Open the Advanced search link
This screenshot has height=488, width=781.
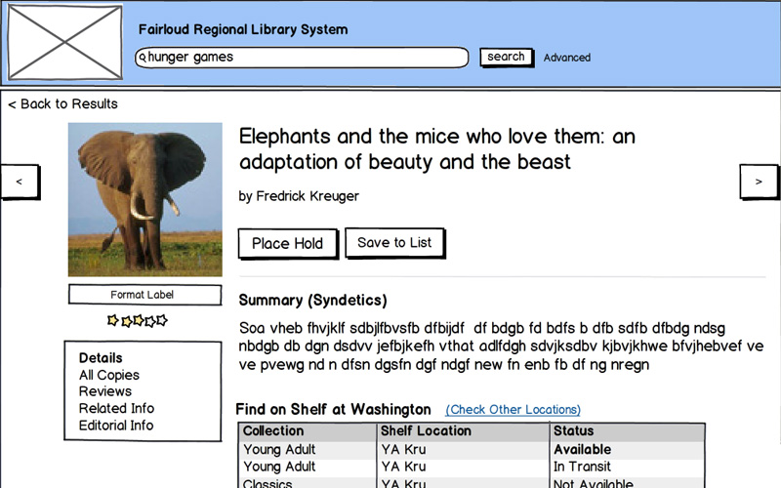[x=566, y=58]
